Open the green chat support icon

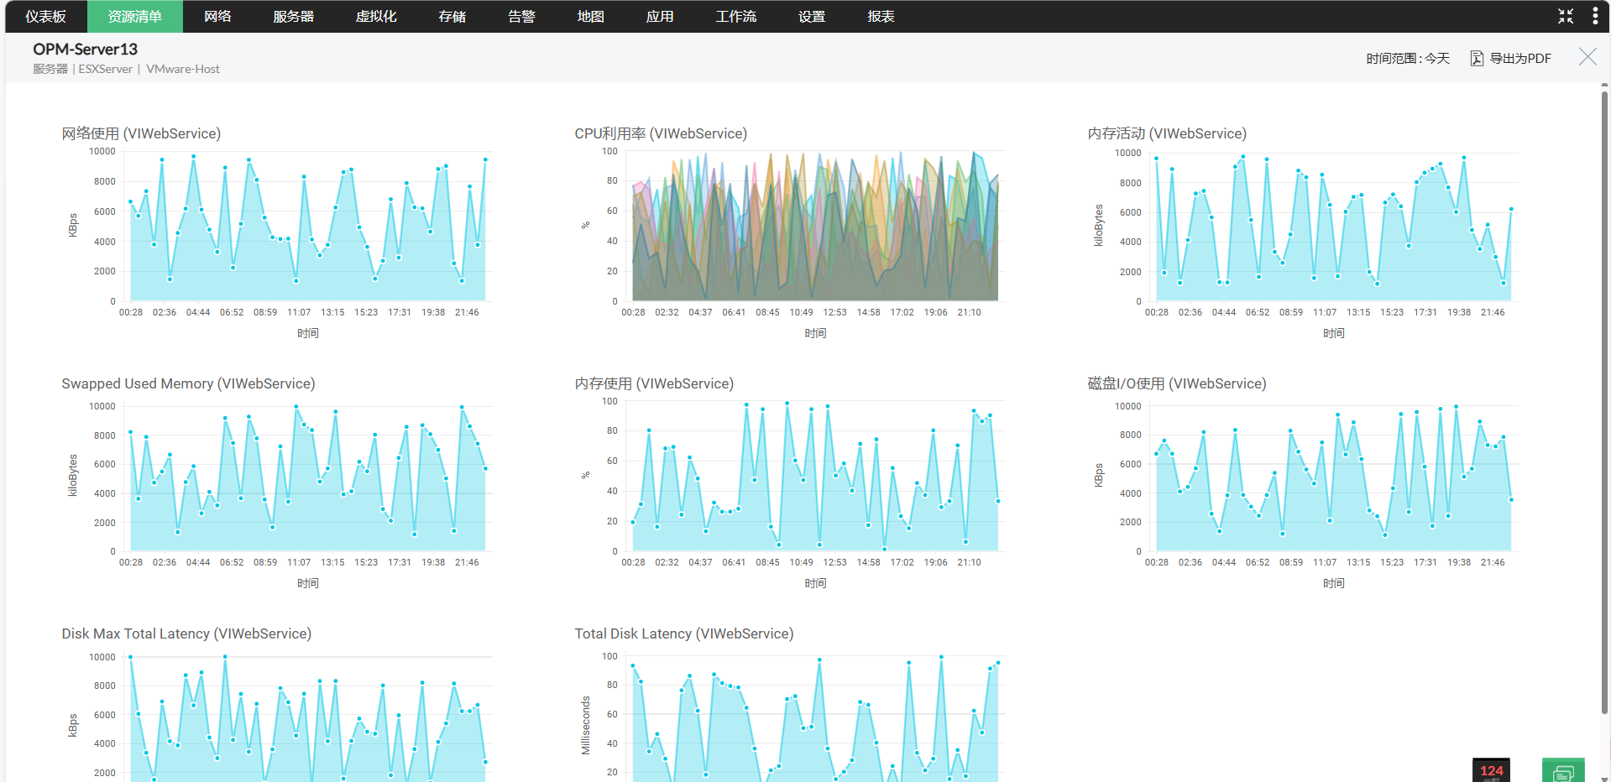(1563, 770)
